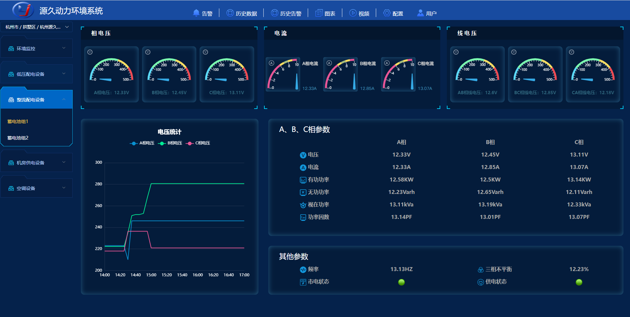The width and height of the screenshot is (630, 317).
Task: Toggle B相电压 series in chart legend
Action: click(170, 143)
